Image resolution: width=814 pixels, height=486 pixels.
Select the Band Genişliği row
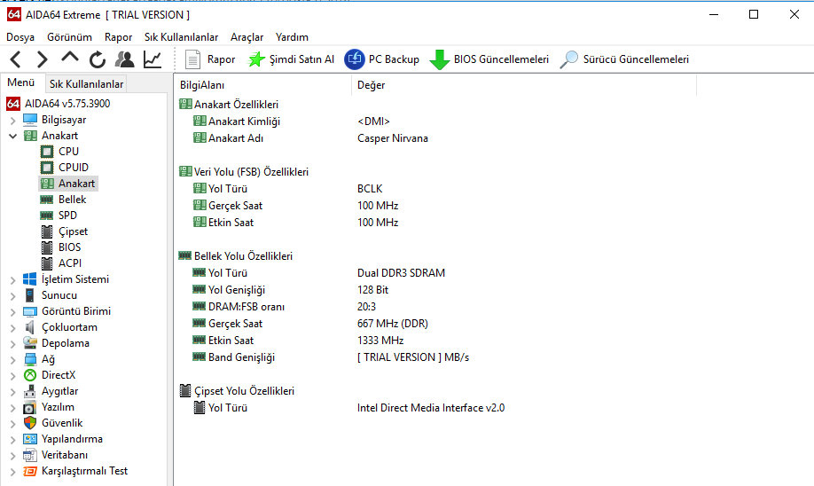point(436,357)
